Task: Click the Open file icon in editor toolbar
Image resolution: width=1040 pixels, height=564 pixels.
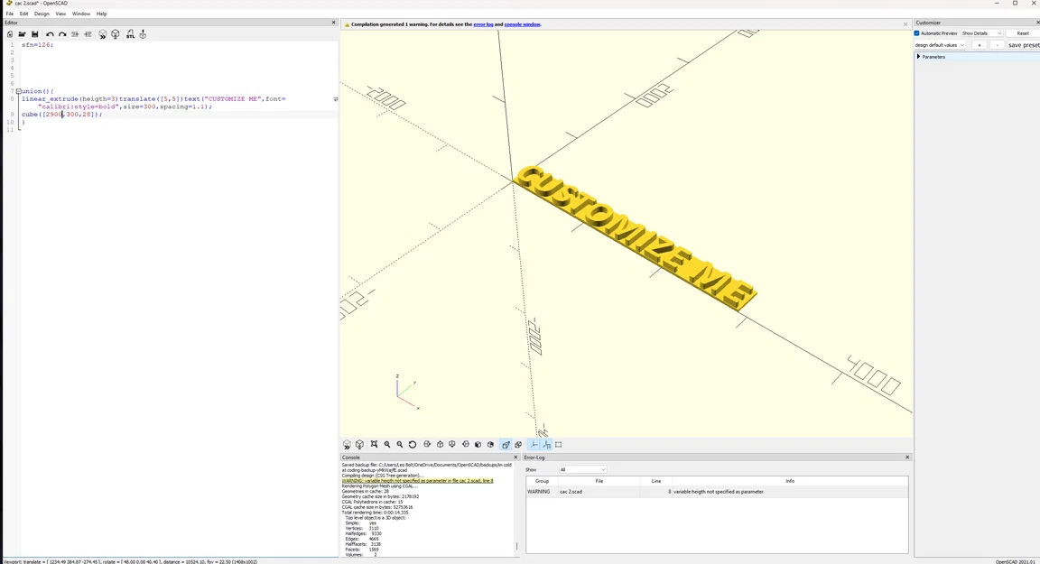Action: 22,34
